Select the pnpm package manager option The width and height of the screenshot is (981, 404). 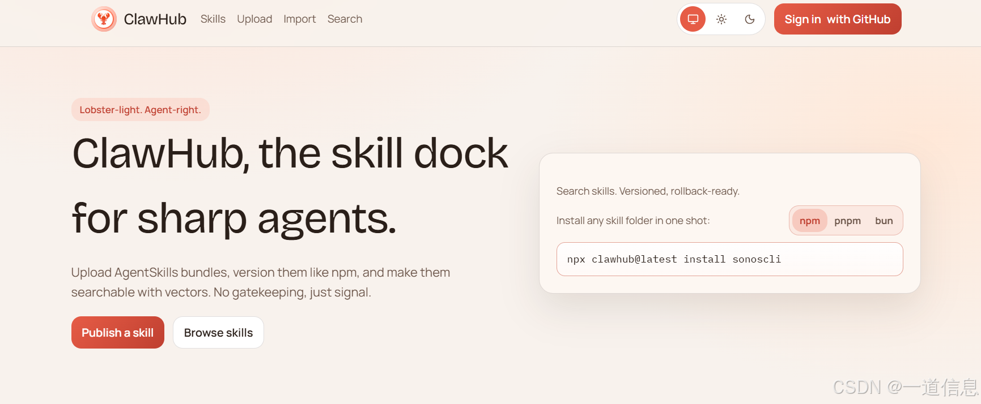[x=847, y=221]
